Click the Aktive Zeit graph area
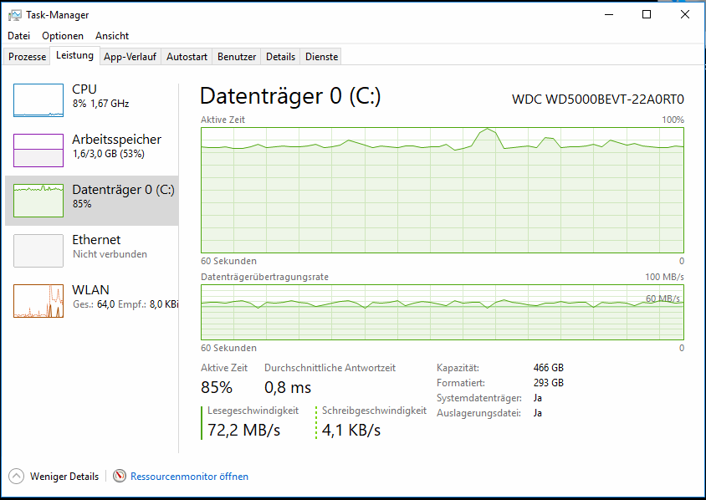 442,190
